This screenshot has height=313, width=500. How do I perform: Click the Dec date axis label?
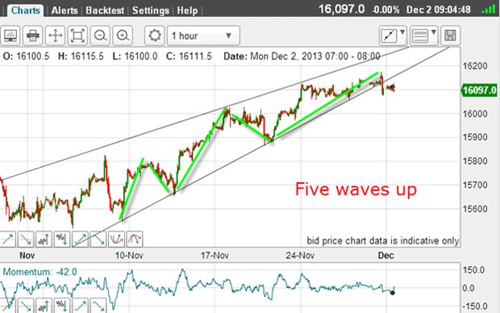point(385,256)
